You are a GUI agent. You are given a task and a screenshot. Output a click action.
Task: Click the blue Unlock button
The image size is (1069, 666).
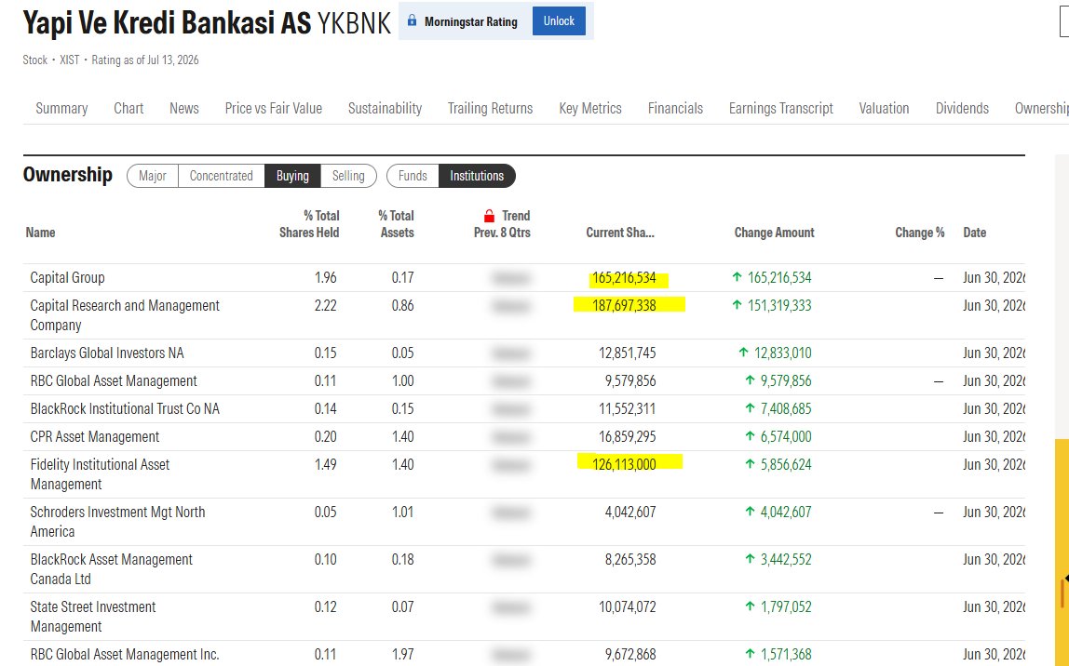559,21
